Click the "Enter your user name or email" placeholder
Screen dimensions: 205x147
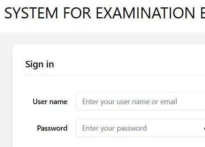(130, 102)
